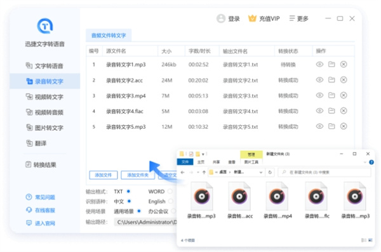Viewport: 381px width, 252px height.
Task: Open explorer help question mark icon
Action: (x=371, y=162)
